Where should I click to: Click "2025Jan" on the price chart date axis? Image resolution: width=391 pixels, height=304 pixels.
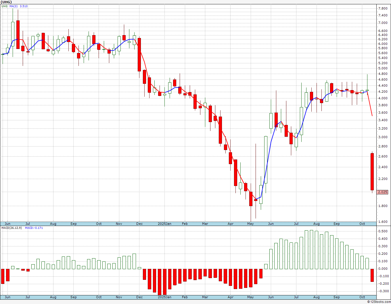[164, 224]
